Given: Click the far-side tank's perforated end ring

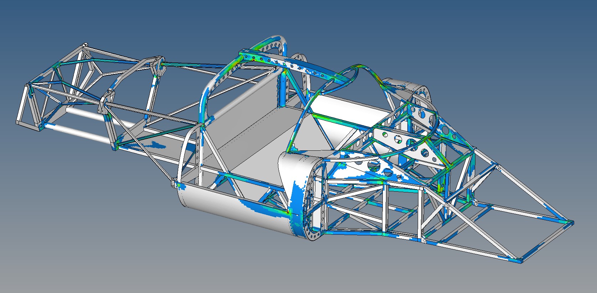Looking at the screenshot, I should 425,93.
